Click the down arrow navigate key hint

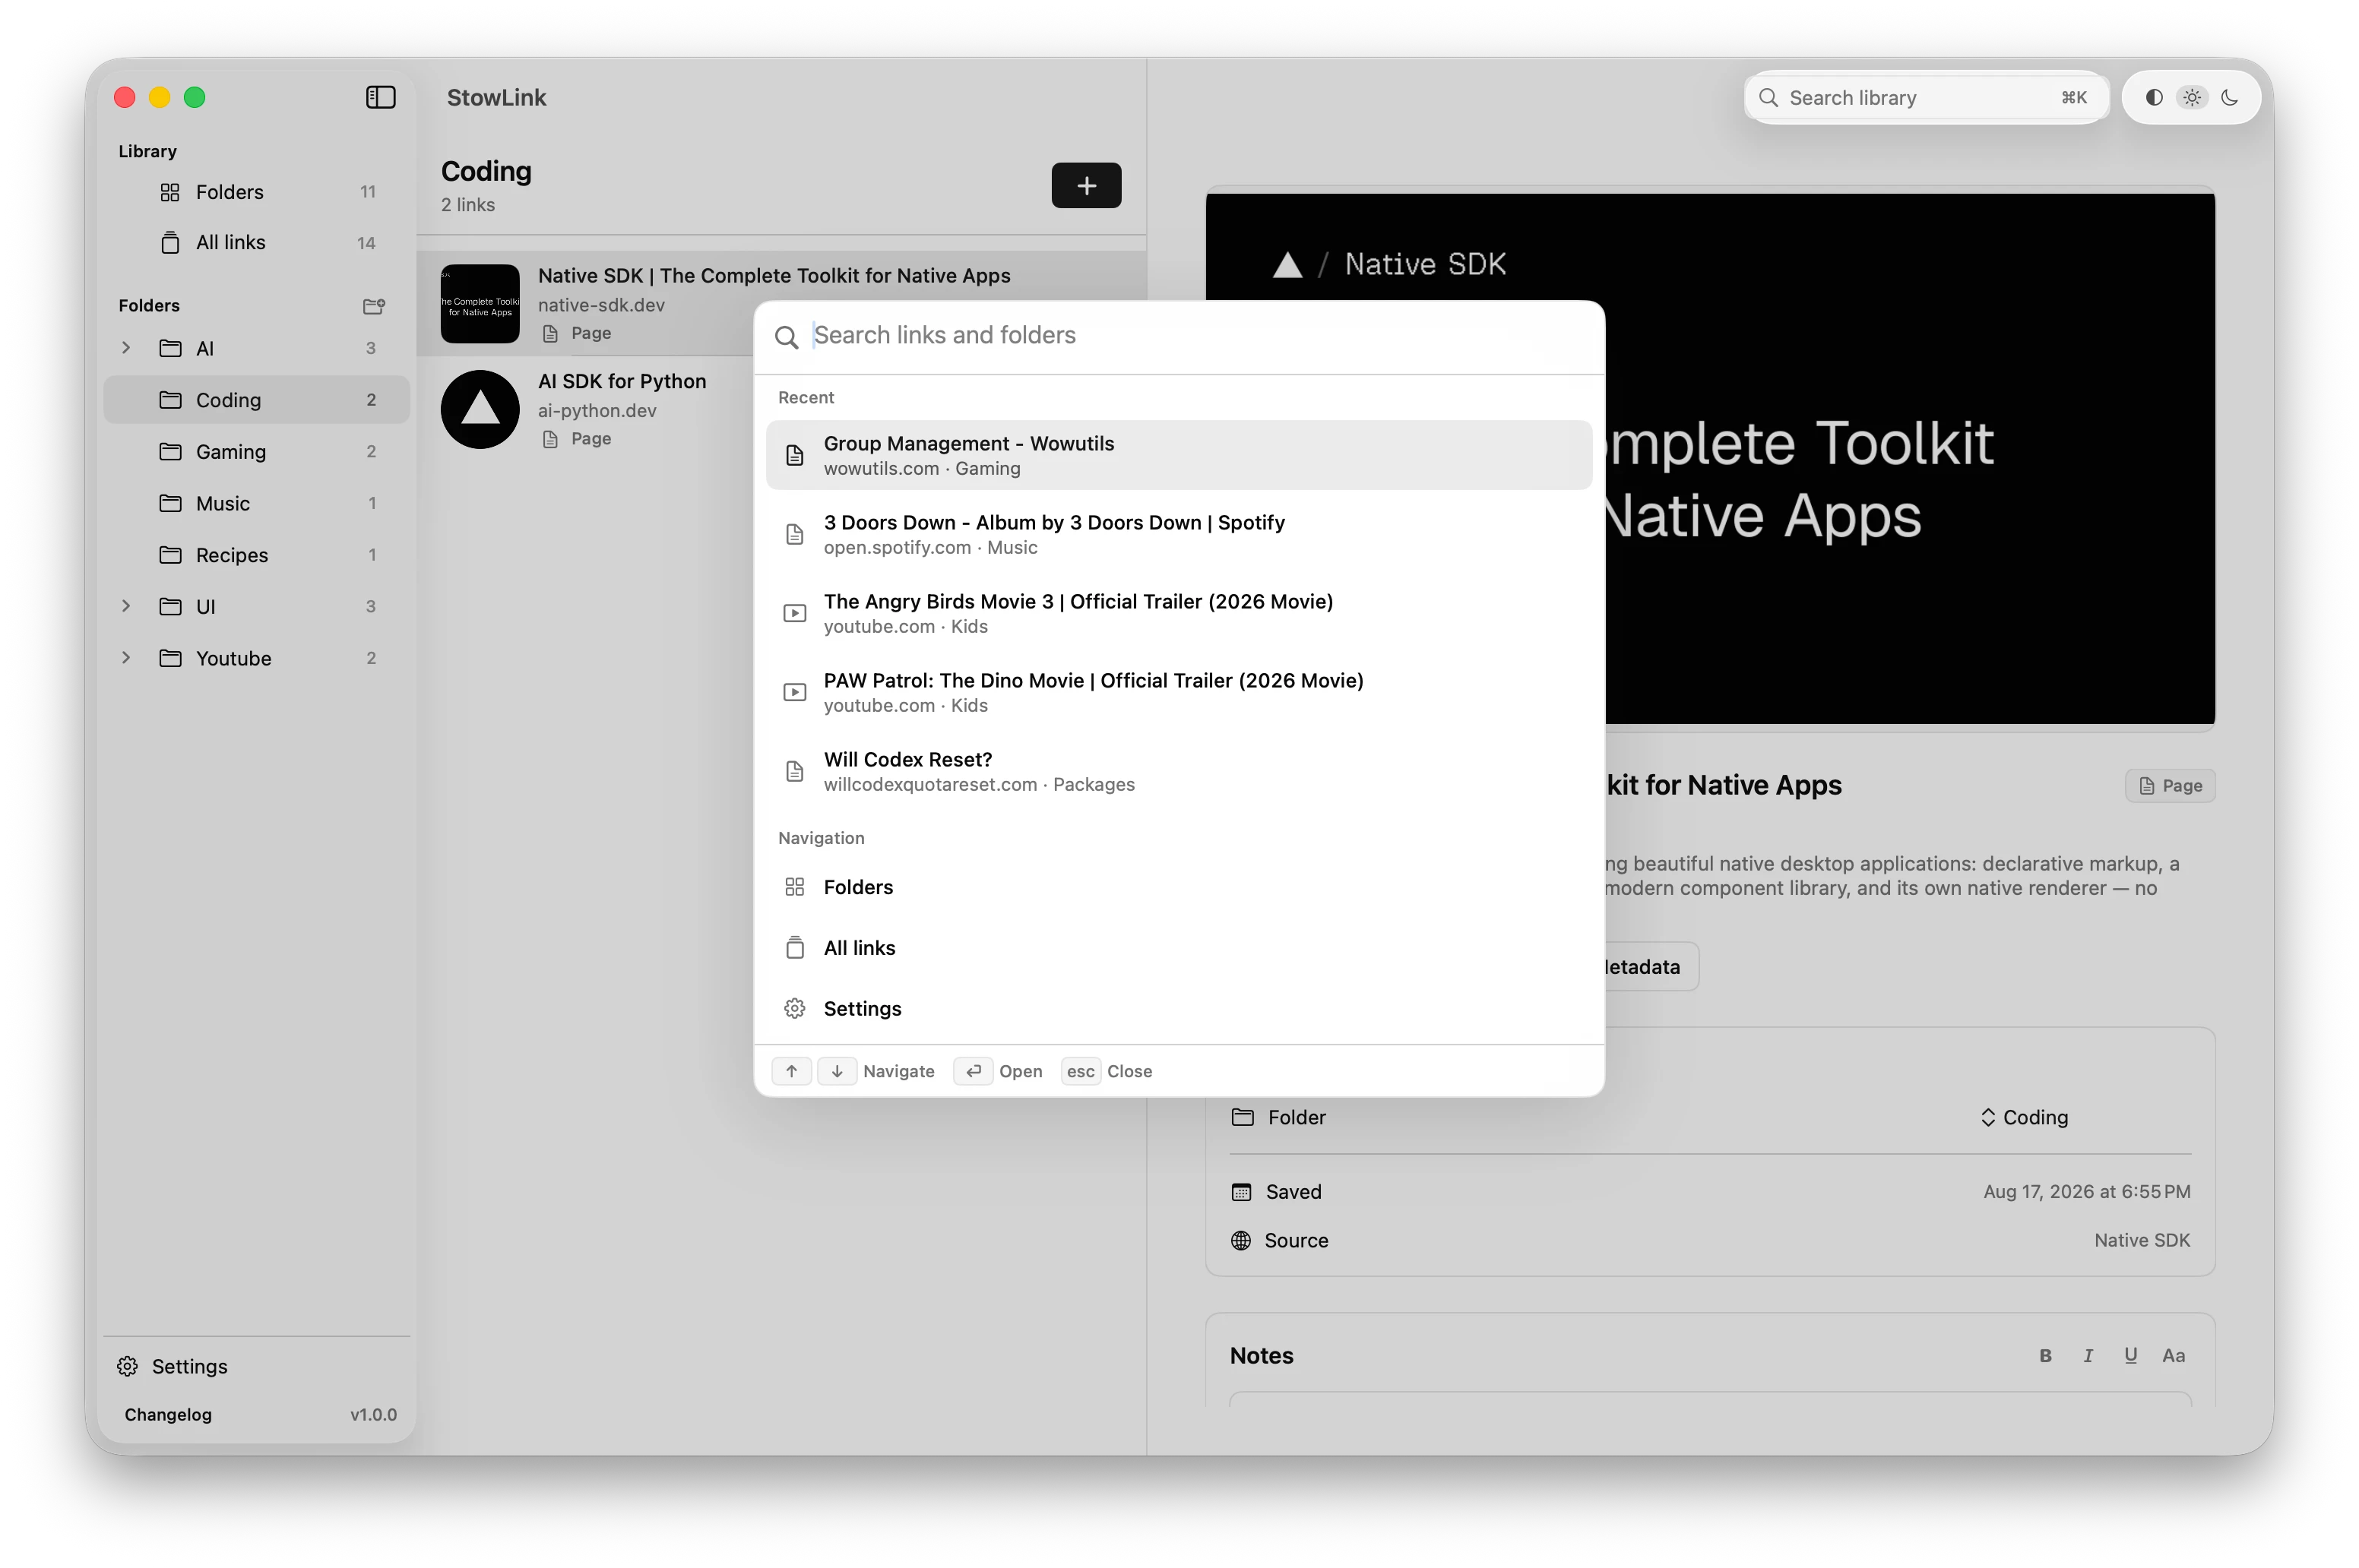click(836, 1071)
